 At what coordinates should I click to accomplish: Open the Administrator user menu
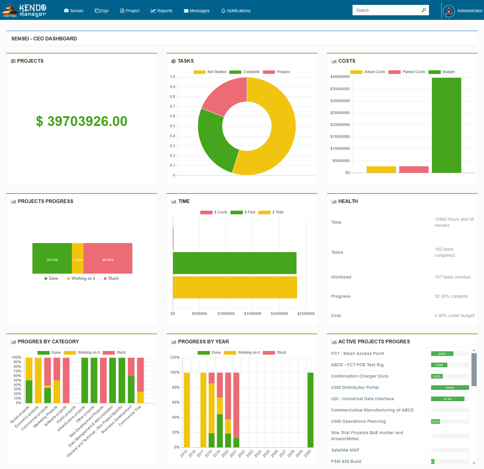pos(470,11)
